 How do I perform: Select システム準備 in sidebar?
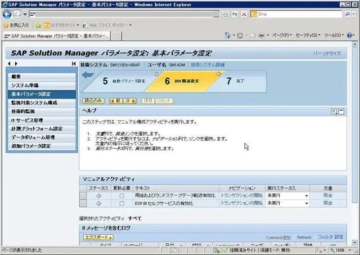[x=42, y=85]
